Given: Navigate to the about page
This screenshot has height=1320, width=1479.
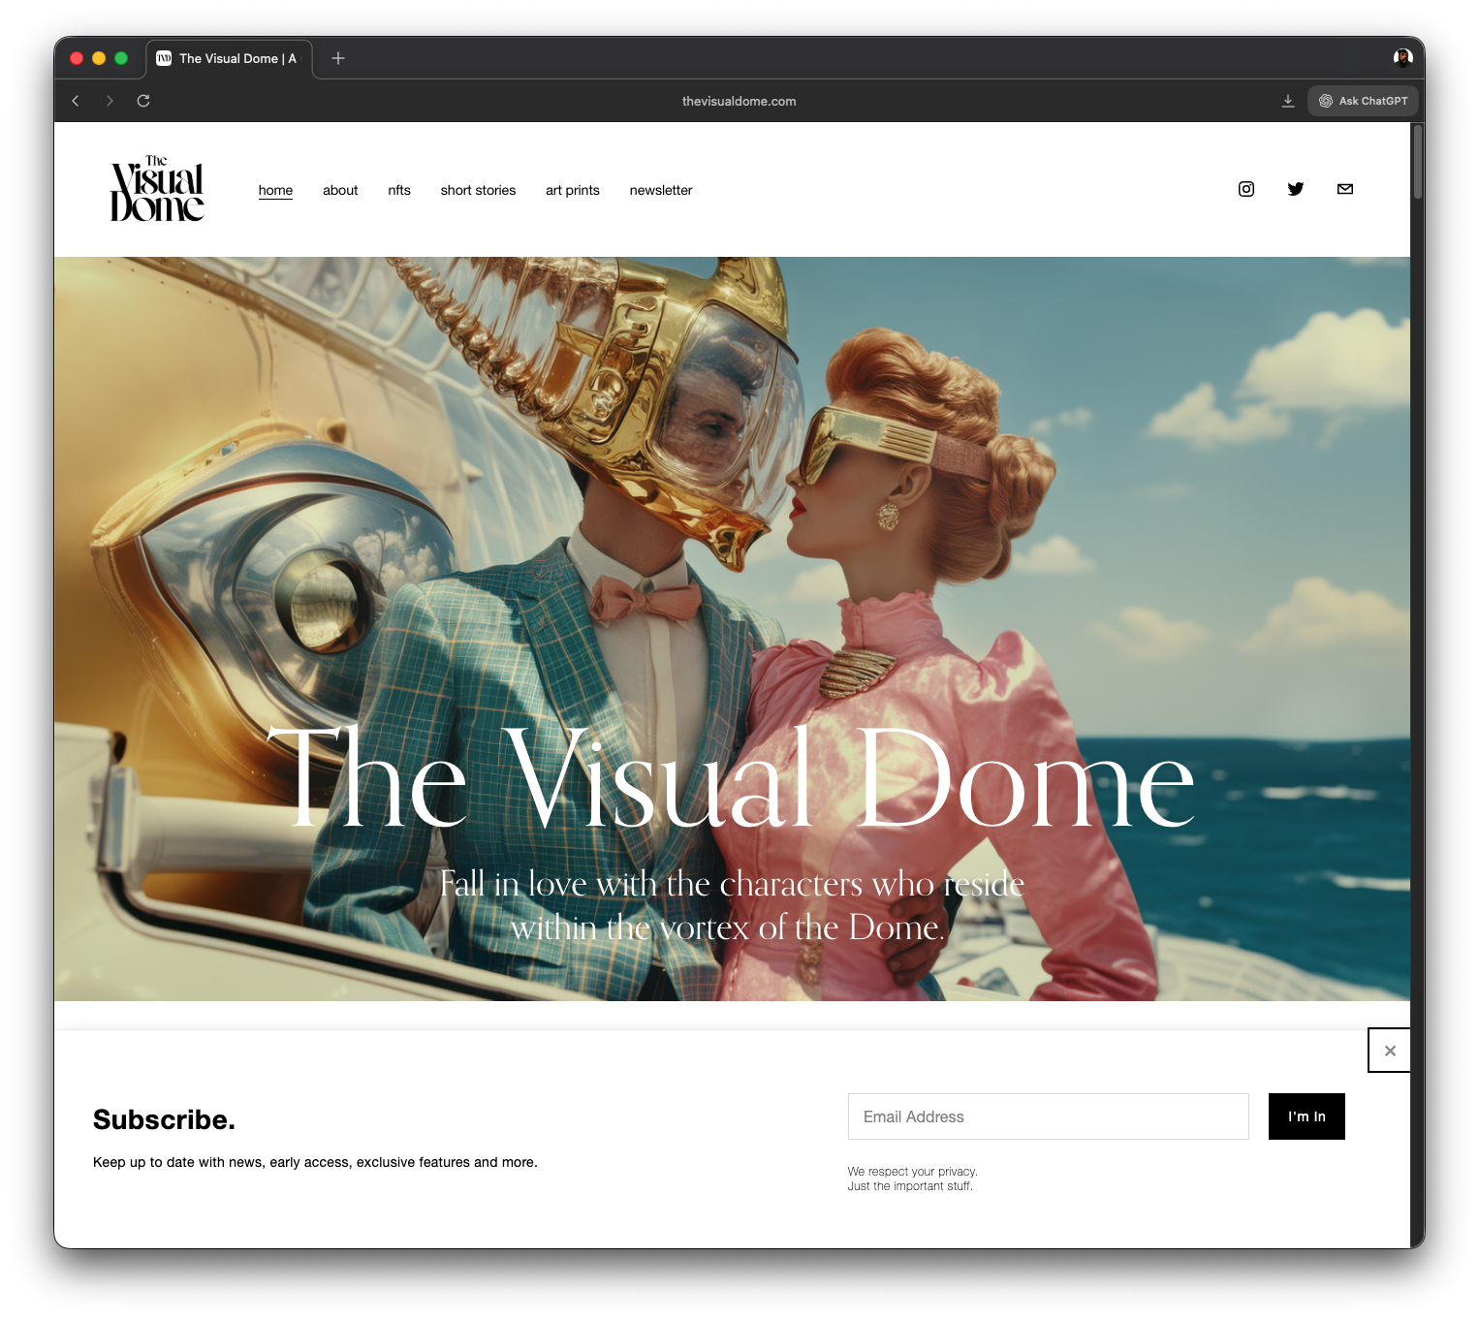Looking at the screenshot, I should [340, 190].
